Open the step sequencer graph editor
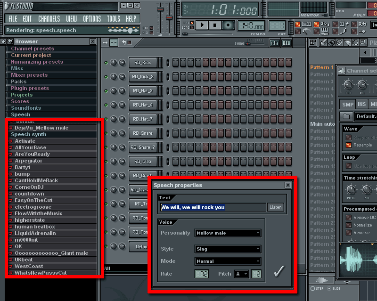Image resolution: width=377 pixels, height=301 pixels. pos(274,43)
